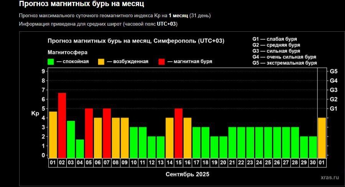The image size is (345, 187).
Task: Select the tallest red bar for September 02
Action: point(62,125)
